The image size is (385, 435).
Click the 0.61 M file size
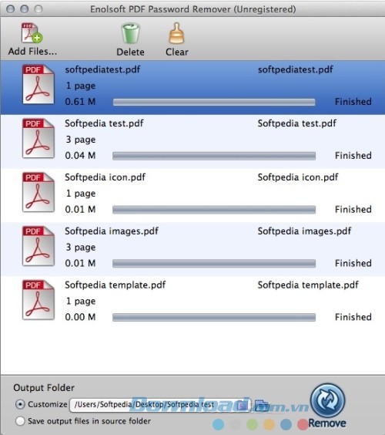[x=80, y=102]
